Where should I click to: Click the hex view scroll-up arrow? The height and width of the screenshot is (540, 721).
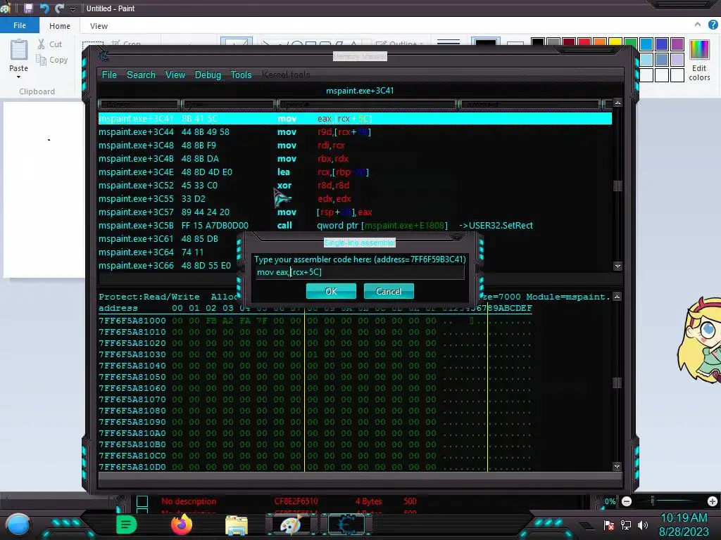click(617, 297)
